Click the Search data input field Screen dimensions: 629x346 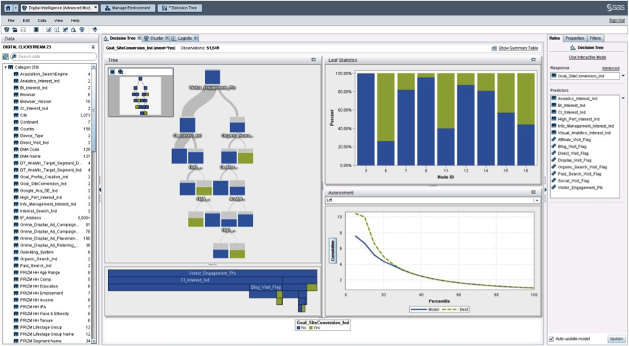pos(53,57)
